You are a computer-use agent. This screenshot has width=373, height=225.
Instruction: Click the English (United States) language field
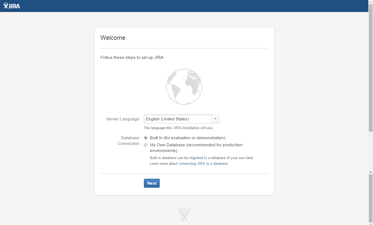click(178, 119)
